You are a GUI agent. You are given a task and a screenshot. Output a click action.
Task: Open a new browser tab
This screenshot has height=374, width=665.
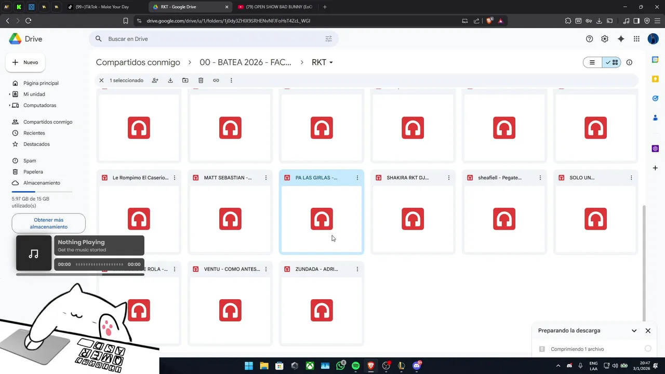325,7
